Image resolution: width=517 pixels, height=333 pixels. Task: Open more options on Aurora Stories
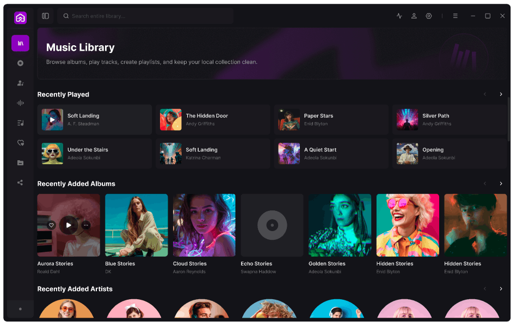[x=86, y=225]
